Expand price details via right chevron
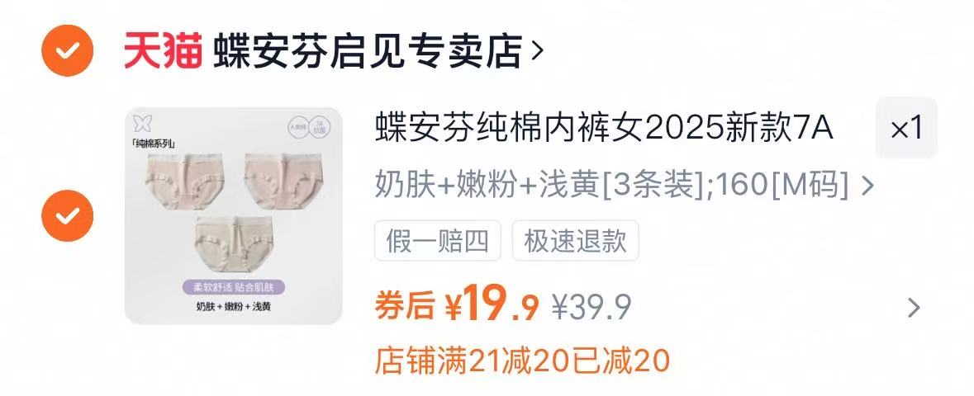Viewport: 974px width, 396px height. [x=913, y=307]
